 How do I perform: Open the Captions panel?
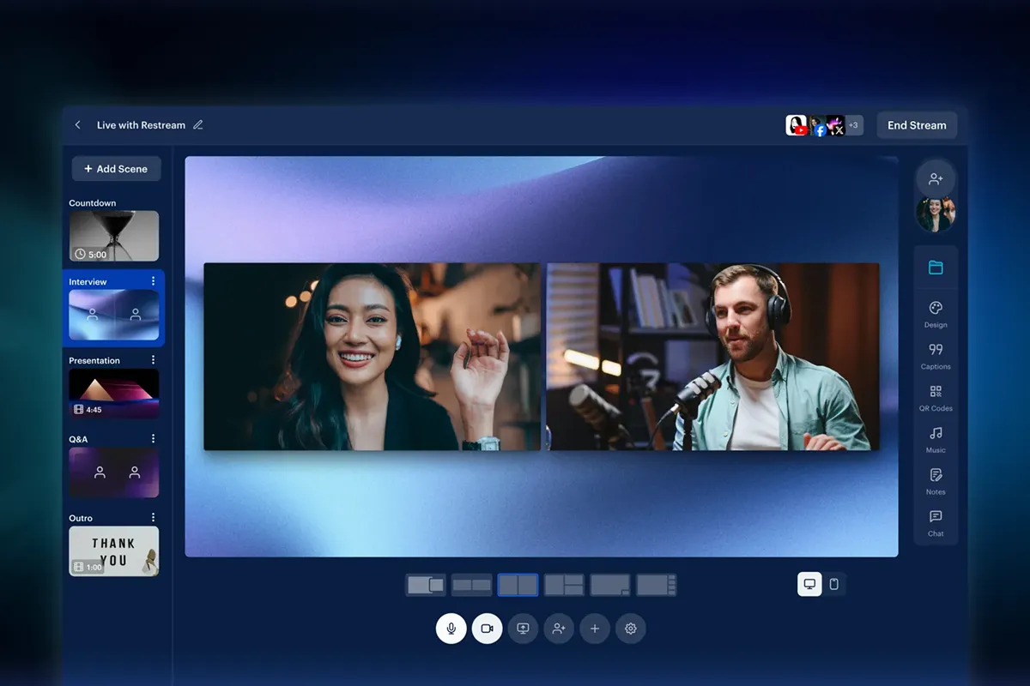coord(936,355)
